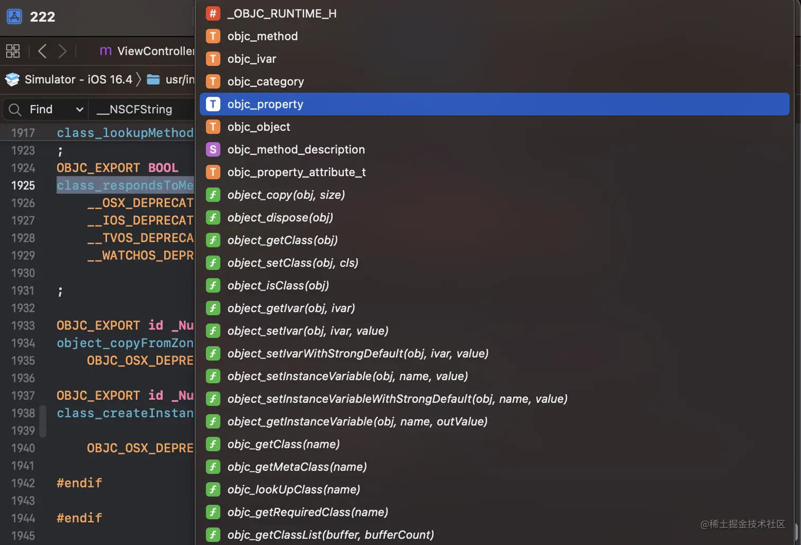Click the Objective-C file icon for ViewController
The image size is (801, 545).
pyautogui.click(x=105, y=51)
